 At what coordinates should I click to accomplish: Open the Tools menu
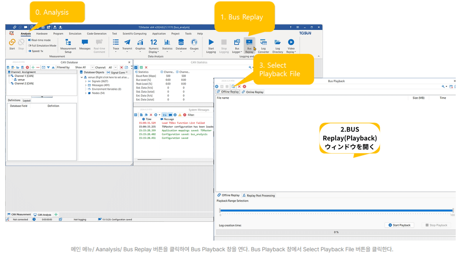tap(188, 34)
